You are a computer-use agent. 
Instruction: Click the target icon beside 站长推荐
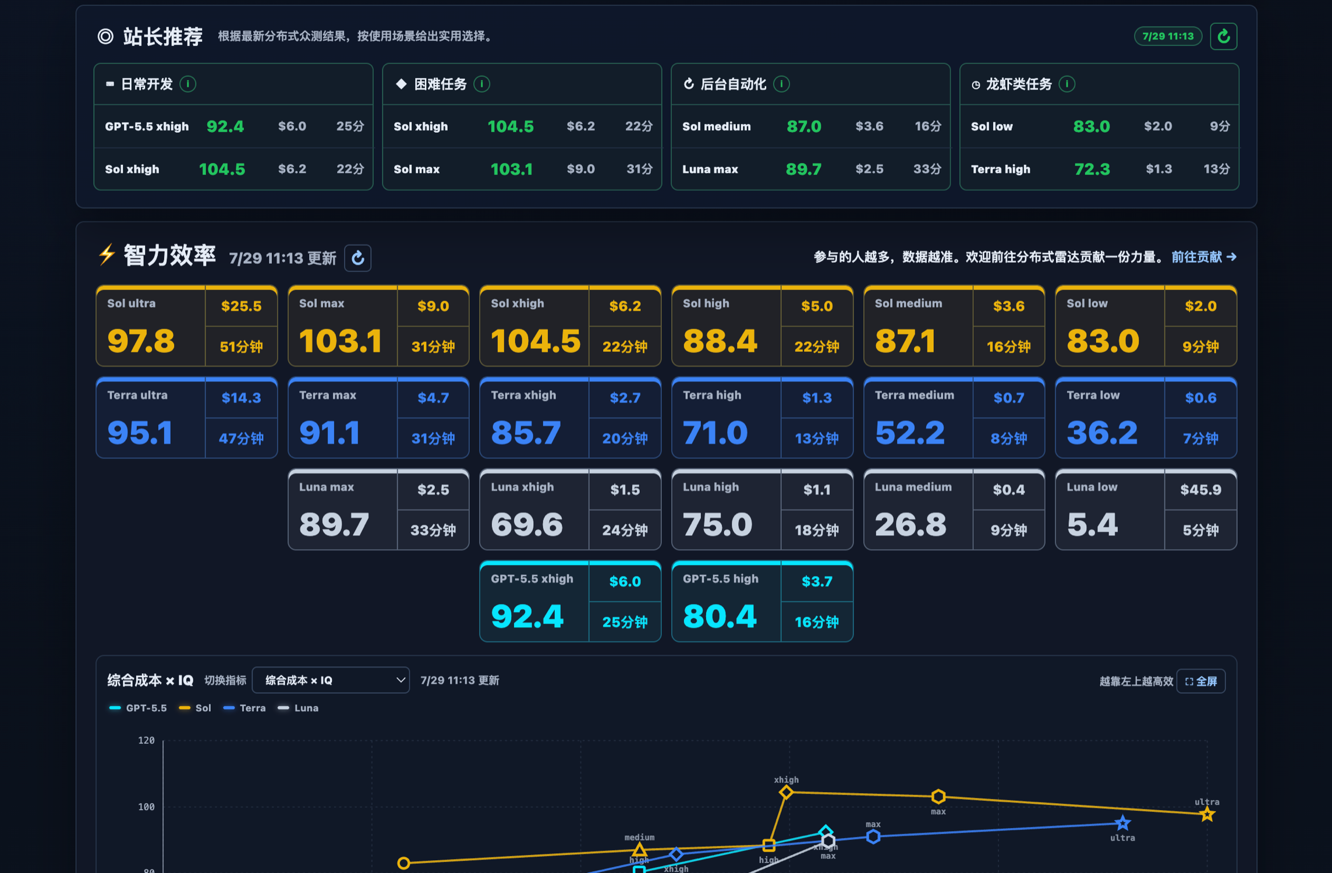[105, 36]
